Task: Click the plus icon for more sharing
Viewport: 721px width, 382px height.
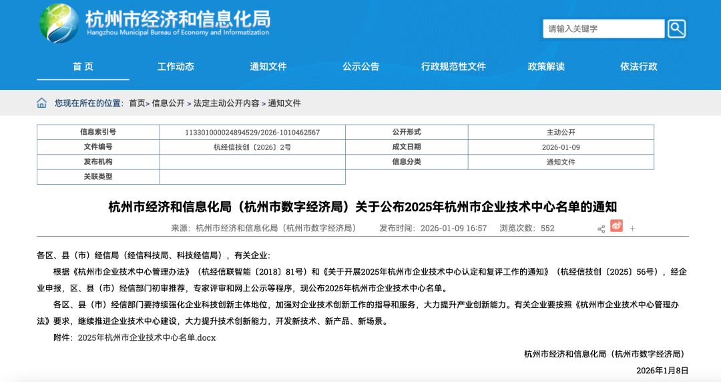Action: [x=632, y=229]
